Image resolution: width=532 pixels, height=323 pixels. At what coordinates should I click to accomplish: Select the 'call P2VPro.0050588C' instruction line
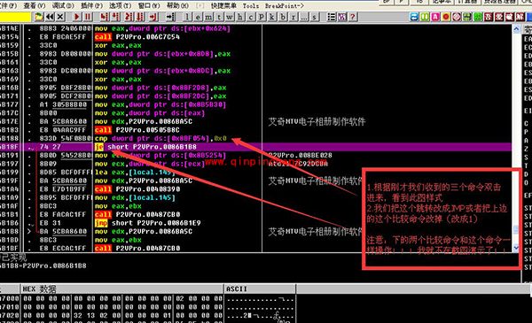pos(137,130)
